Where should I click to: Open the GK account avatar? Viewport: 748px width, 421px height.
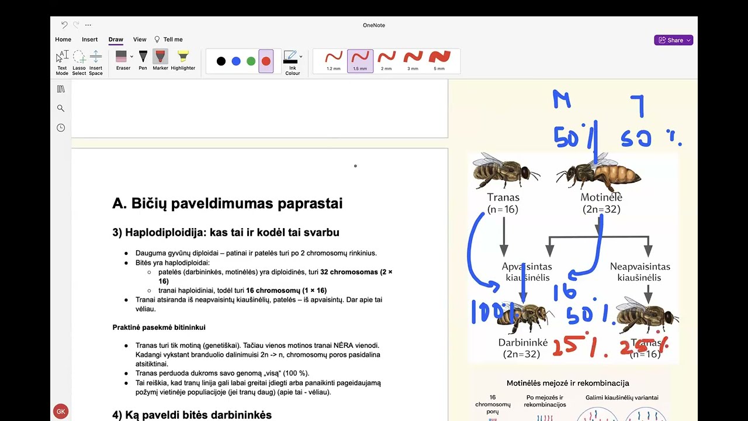click(61, 412)
